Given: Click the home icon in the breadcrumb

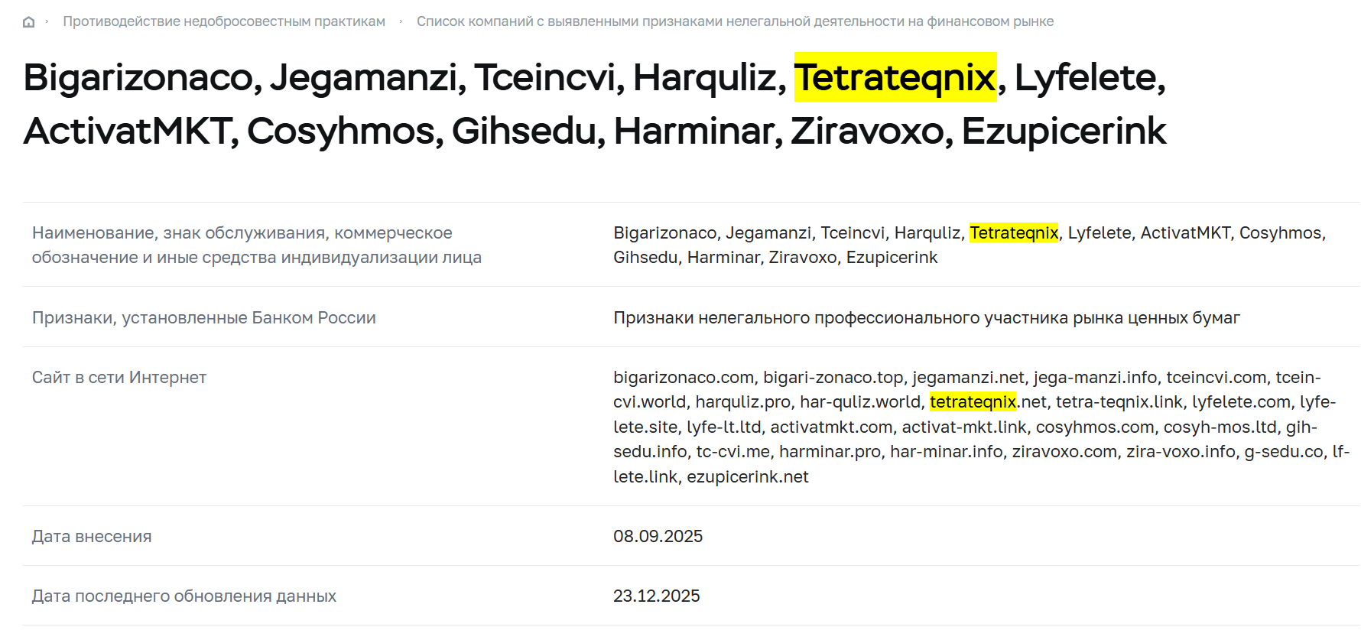Looking at the screenshot, I should tap(29, 21).
